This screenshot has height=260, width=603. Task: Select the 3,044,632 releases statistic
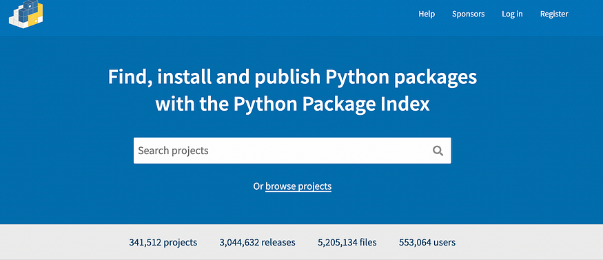[x=257, y=242]
